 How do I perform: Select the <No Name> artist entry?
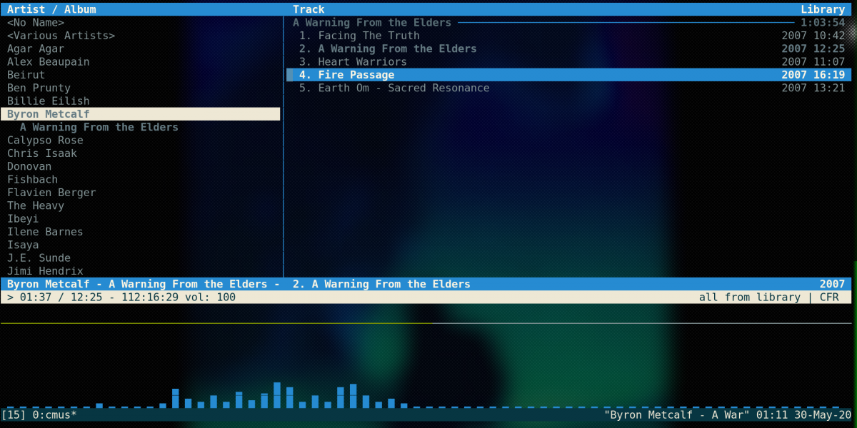[36, 23]
